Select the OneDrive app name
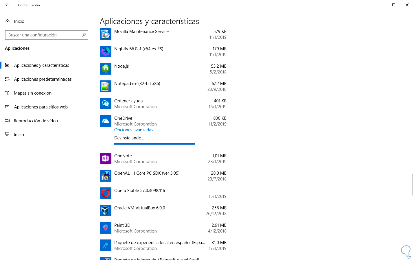 coord(123,118)
